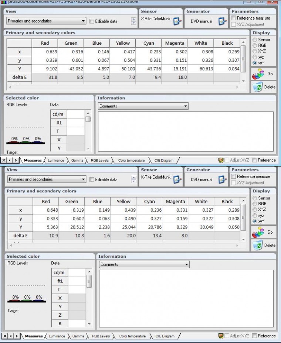Click cd/m value cell in bottom window

click(x=77, y=272)
